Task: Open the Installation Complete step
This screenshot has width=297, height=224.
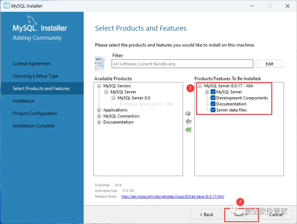Action: pyautogui.click(x=34, y=126)
